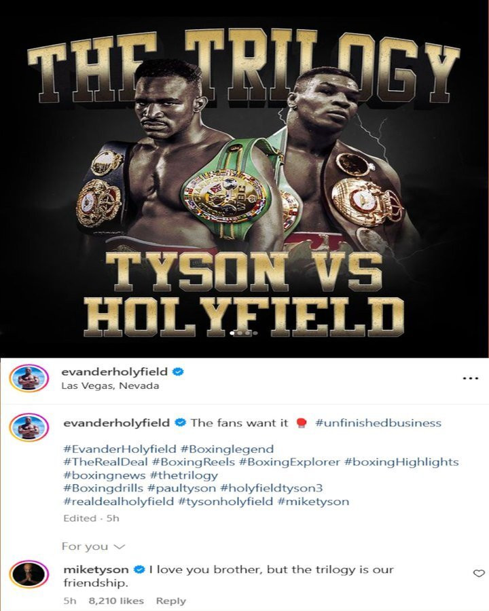Open the Las Vegas, Nevada location link
This screenshot has width=489, height=611.
(x=110, y=386)
